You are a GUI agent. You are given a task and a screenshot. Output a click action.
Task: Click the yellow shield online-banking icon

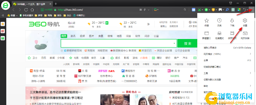pyautogui.click(x=213, y=10)
